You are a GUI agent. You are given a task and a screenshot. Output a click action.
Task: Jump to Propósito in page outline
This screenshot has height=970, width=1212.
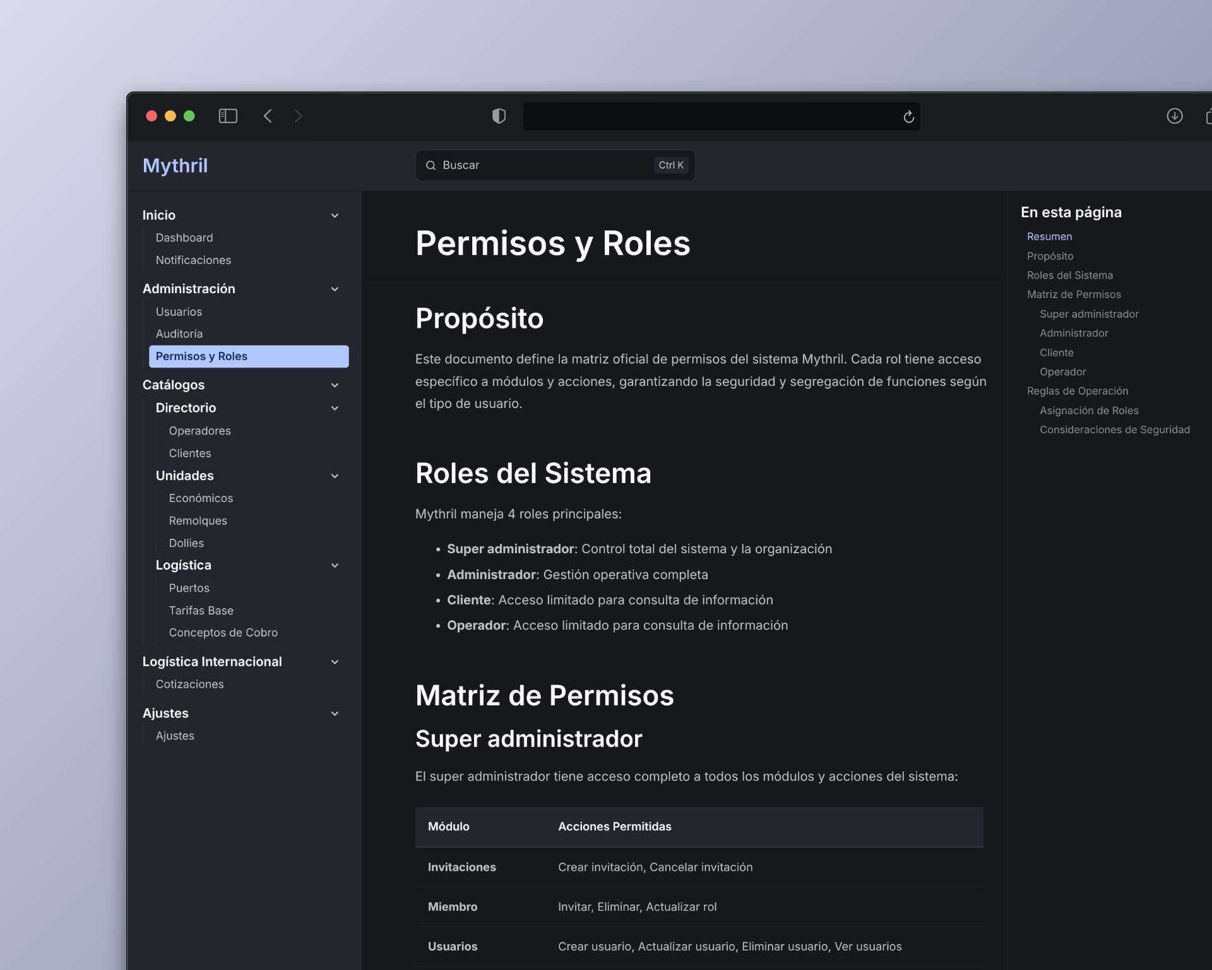[x=1050, y=256]
